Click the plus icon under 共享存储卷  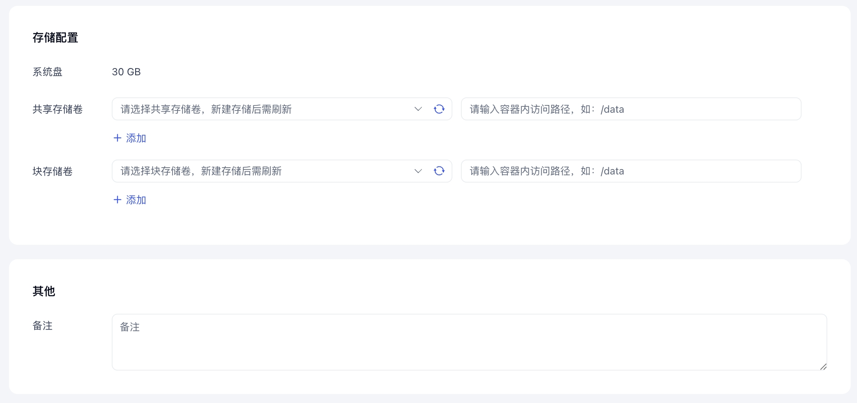click(118, 138)
